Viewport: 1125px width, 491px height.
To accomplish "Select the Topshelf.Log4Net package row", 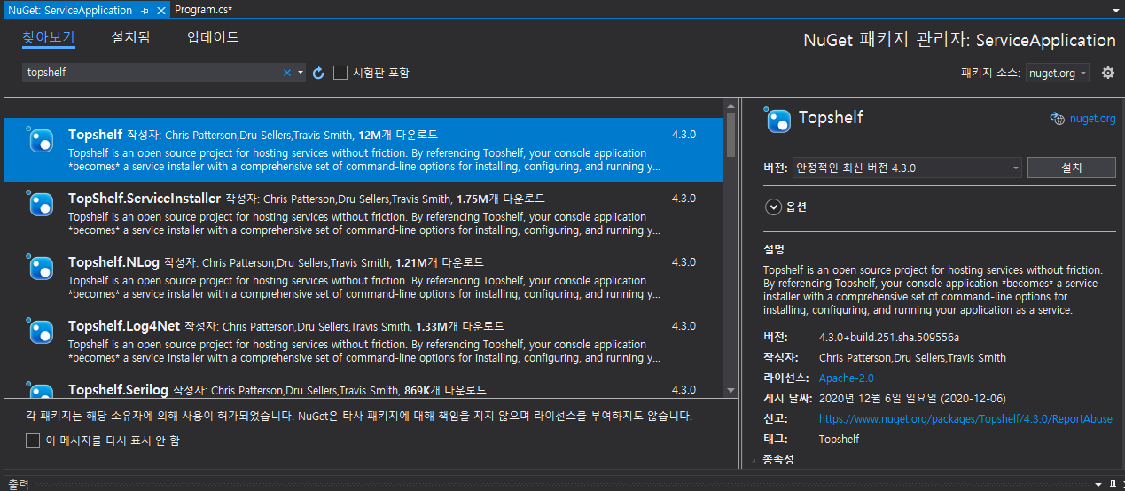I will (x=363, y=341).
